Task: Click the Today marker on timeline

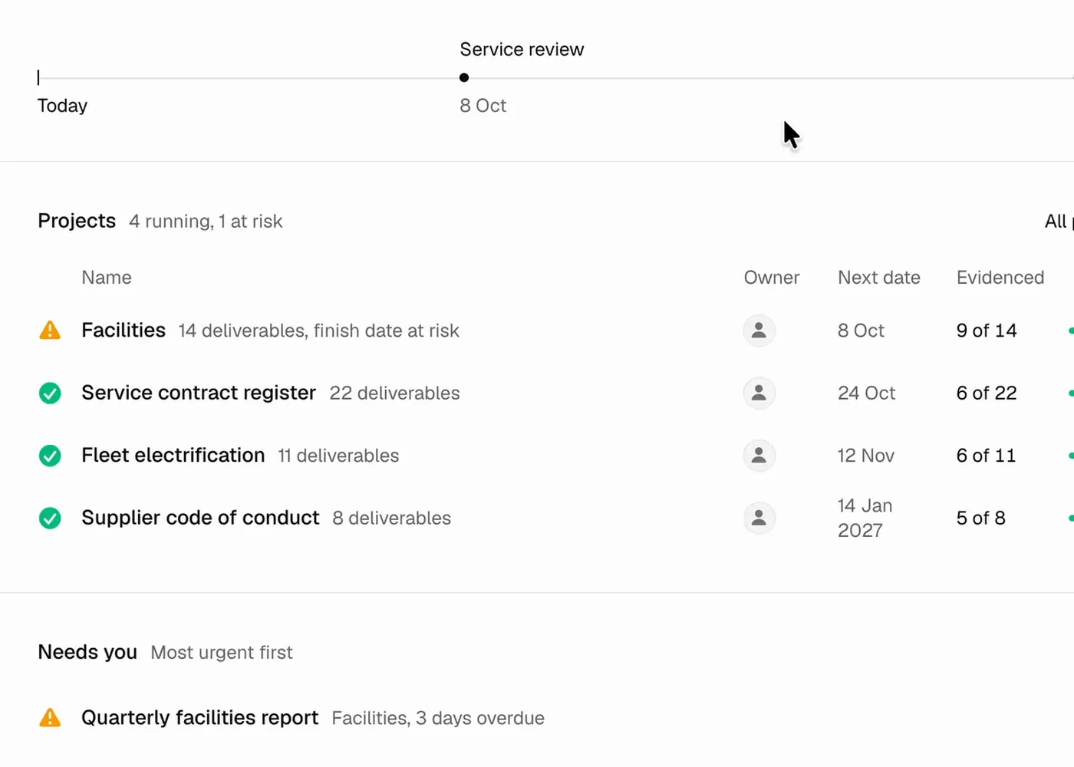Action: pos(38,77)
